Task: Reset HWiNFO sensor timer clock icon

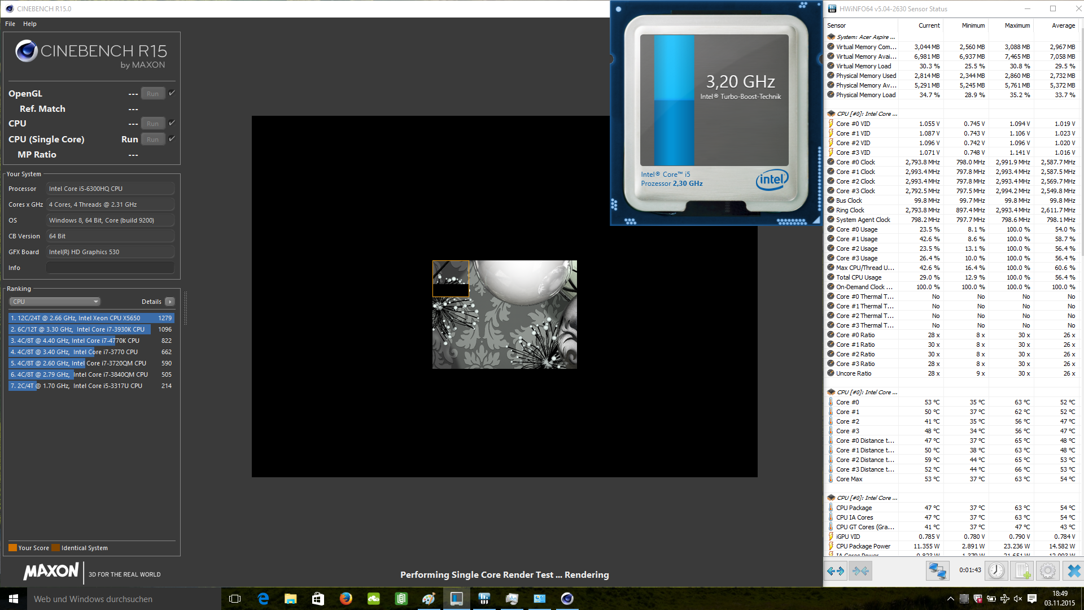Action: click(996, 571)
